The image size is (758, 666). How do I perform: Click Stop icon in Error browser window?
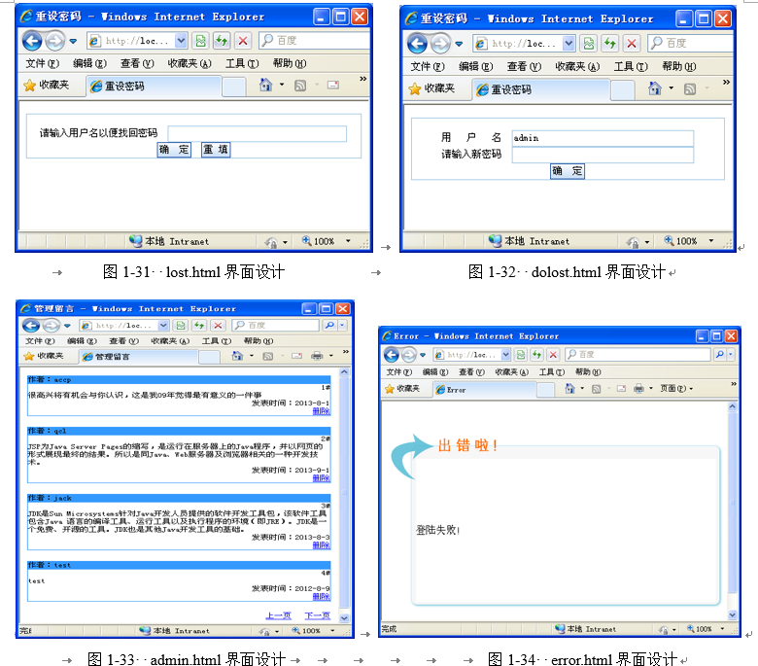pyautogui.click(x=554, y=355)
